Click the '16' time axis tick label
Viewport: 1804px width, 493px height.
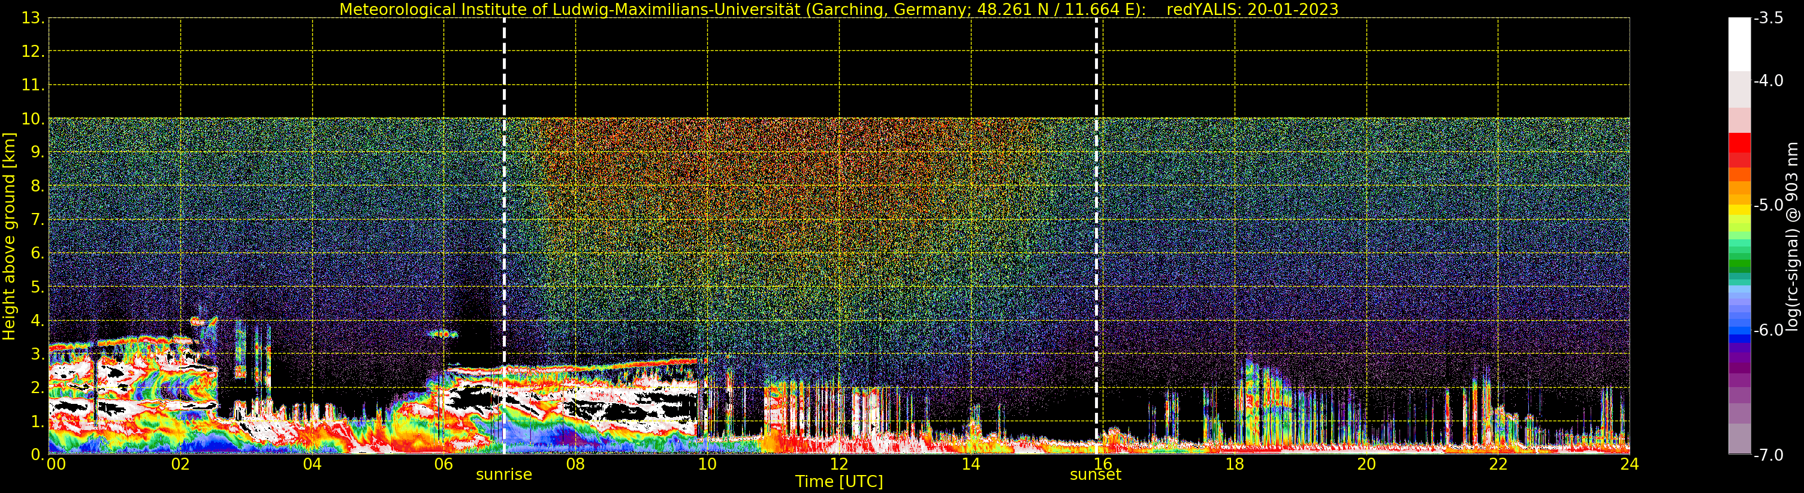point(1103,464)
